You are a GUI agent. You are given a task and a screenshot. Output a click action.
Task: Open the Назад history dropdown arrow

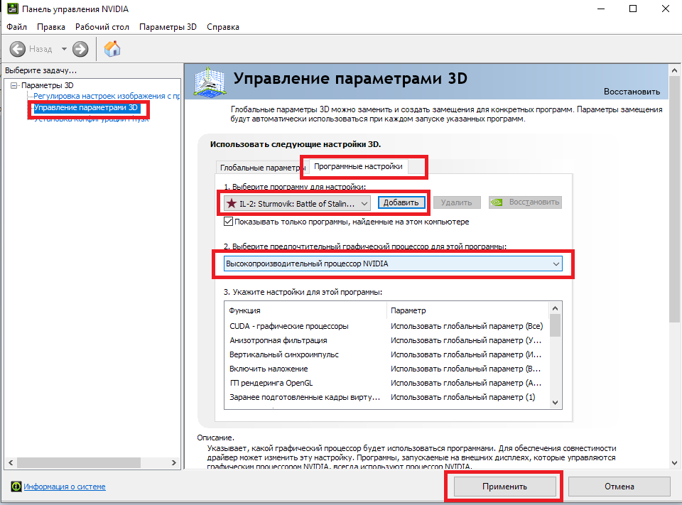click(x=64, y=49)
